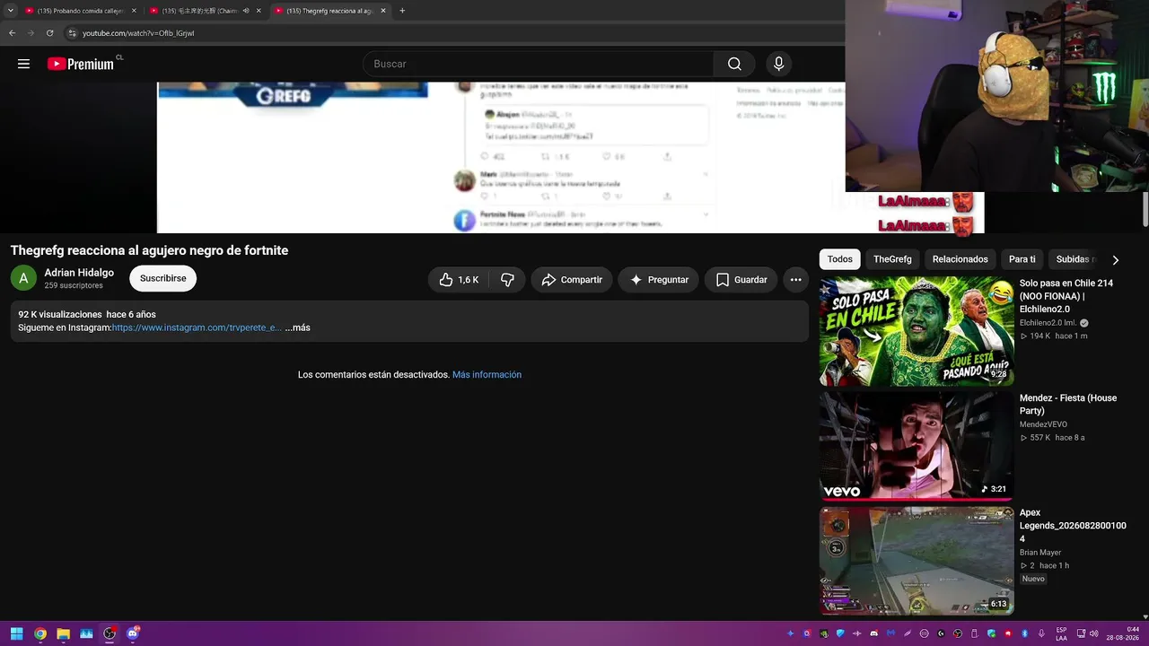This screenshot has height=646, width=1149.
Task: Select the Todos filter chip
Action: (x=840, y=259)
